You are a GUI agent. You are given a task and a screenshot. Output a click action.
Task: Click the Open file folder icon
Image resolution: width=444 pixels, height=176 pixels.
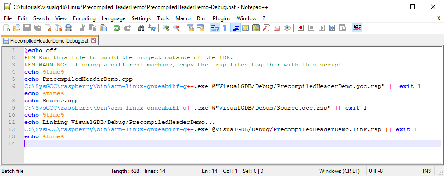point(17,28)
